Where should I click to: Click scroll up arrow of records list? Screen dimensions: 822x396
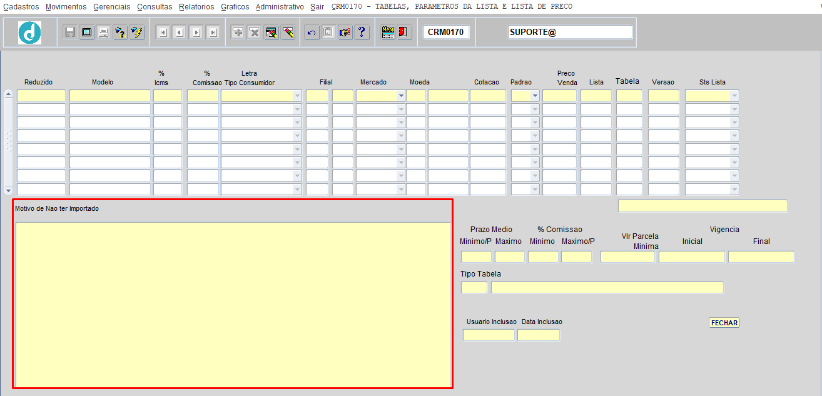8,94
